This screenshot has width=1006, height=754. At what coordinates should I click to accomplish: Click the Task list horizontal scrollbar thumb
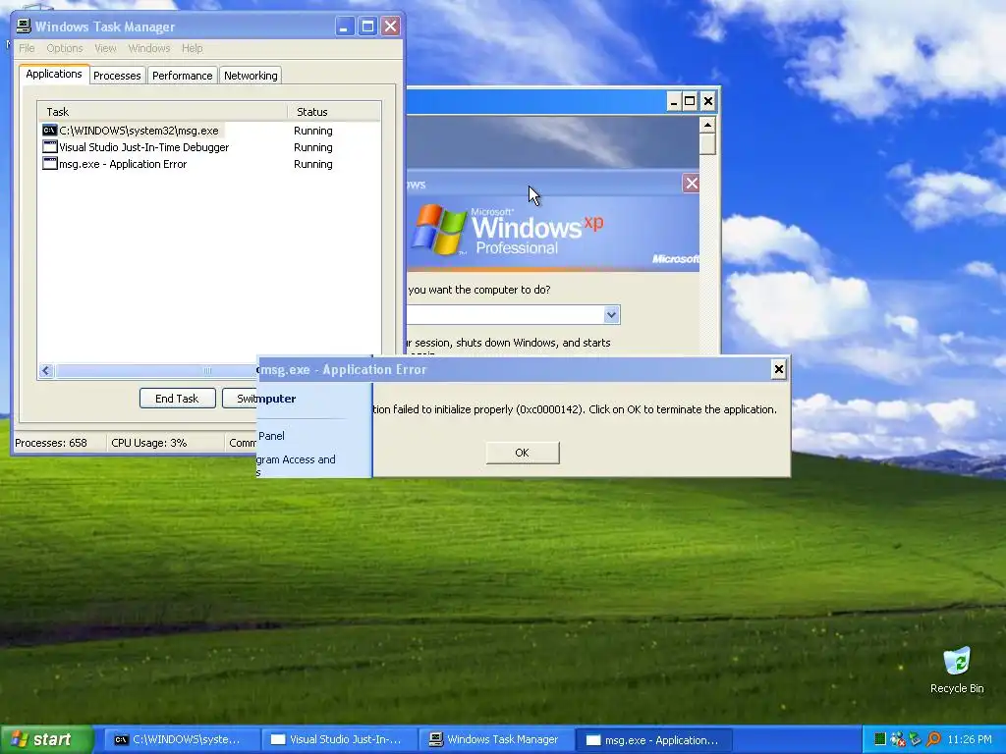(x=155, y=370)
